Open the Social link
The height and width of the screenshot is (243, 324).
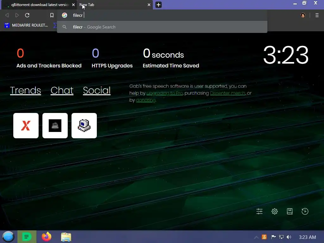click(97, 90)
